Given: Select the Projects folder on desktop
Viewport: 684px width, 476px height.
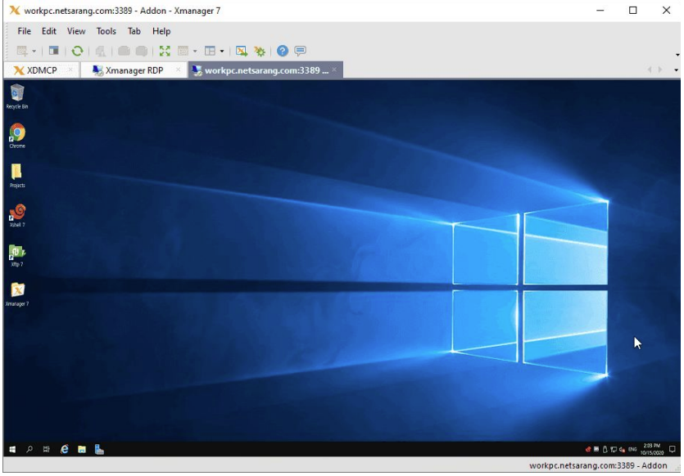Looking at the screenshot, I should click(x=17, y=176).
